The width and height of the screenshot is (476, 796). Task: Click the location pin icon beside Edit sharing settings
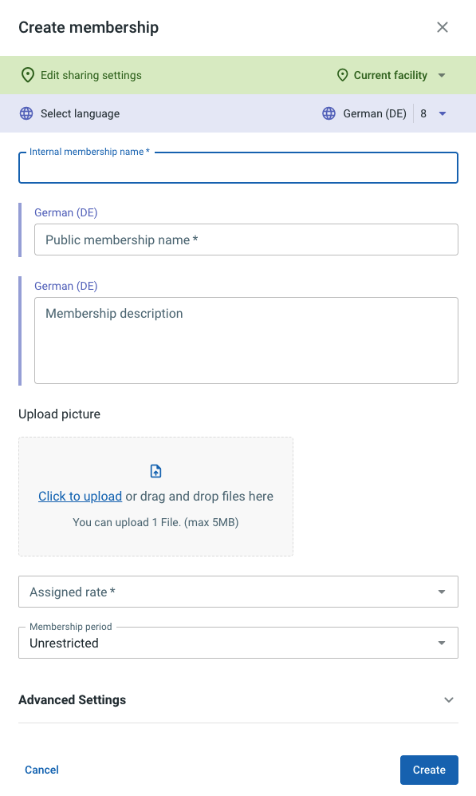point(27,75)
